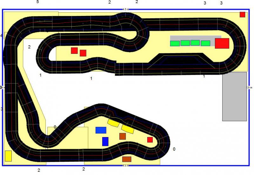Click the leftmost green rectangle on grey strip
The height and width of the screenshot is (175, 254).
(x=175, y=43)
